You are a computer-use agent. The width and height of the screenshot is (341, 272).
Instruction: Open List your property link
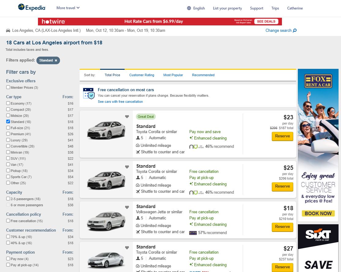(227, 8)
